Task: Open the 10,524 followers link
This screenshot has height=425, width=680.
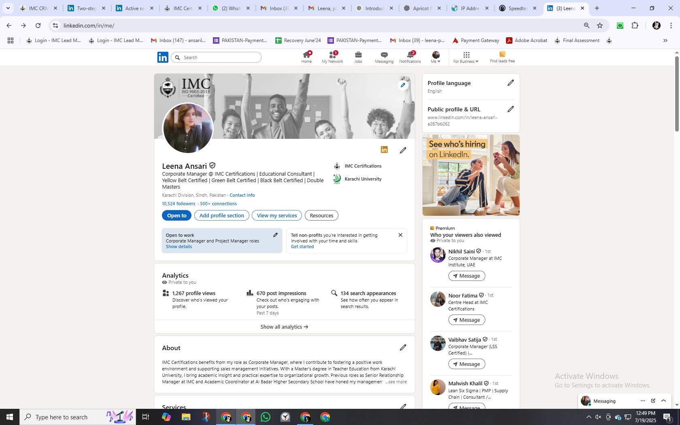Action: click(178, 204)
